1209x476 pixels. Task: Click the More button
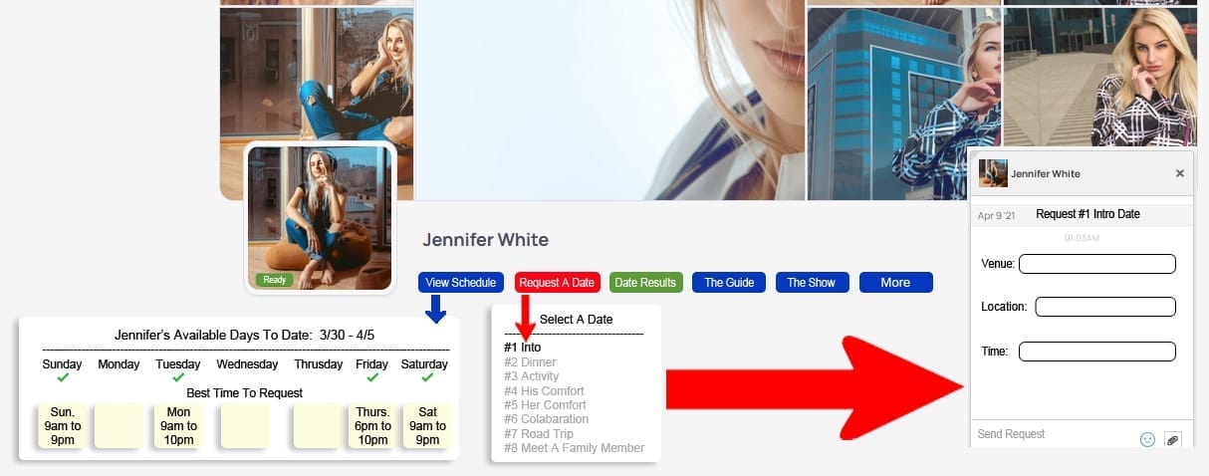click(895, 283)
